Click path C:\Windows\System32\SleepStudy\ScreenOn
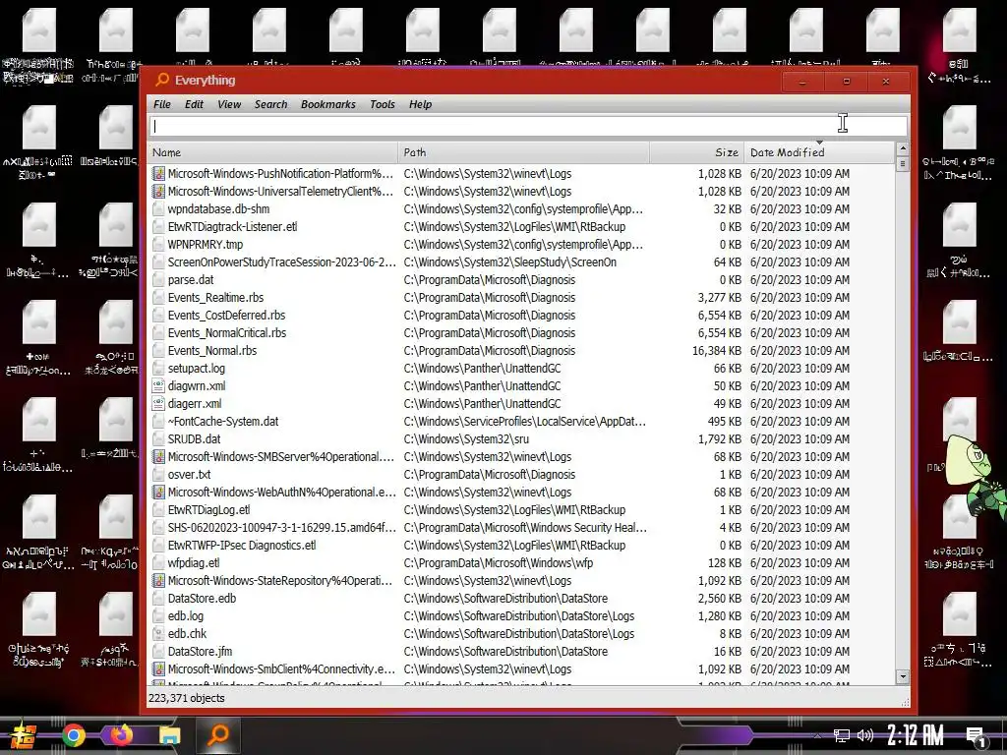The width and height of the screenshot is (1007, 755). [x=510, y=261]
